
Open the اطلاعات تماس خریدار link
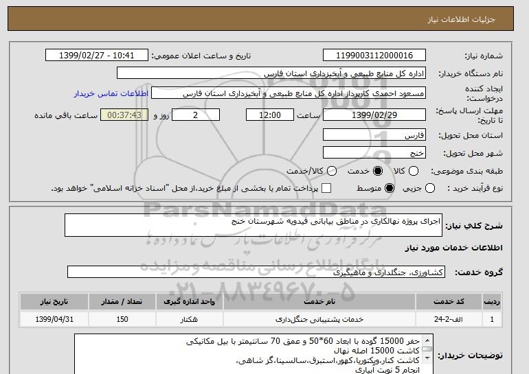point(111,93)
